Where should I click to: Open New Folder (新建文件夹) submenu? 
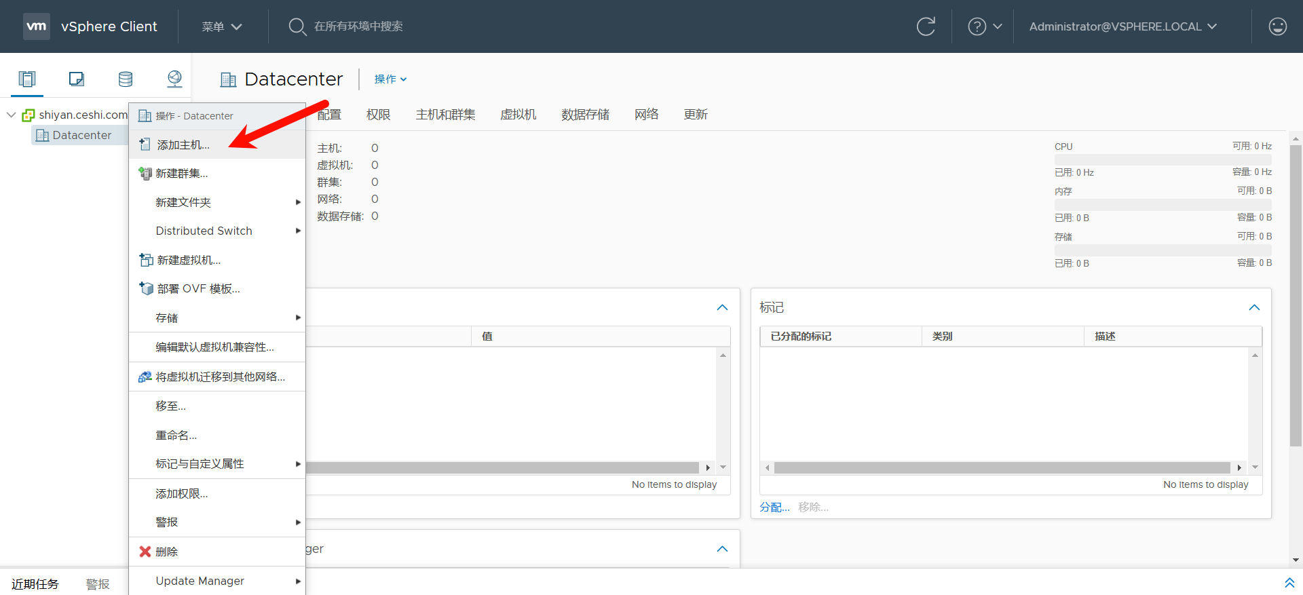tap(217, 202)
